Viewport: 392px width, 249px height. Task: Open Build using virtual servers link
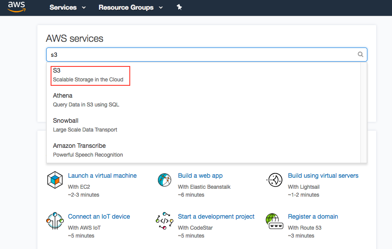pos(323,176)
